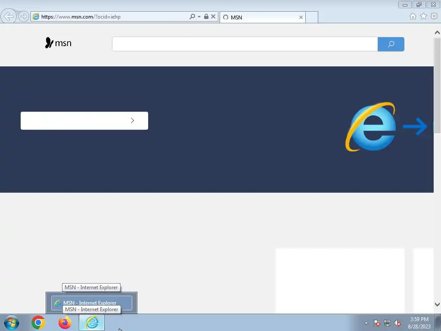Open the Tools gear menu
Image resolution: width=441 pixels, height=331 pixels.
coord(434,16)
